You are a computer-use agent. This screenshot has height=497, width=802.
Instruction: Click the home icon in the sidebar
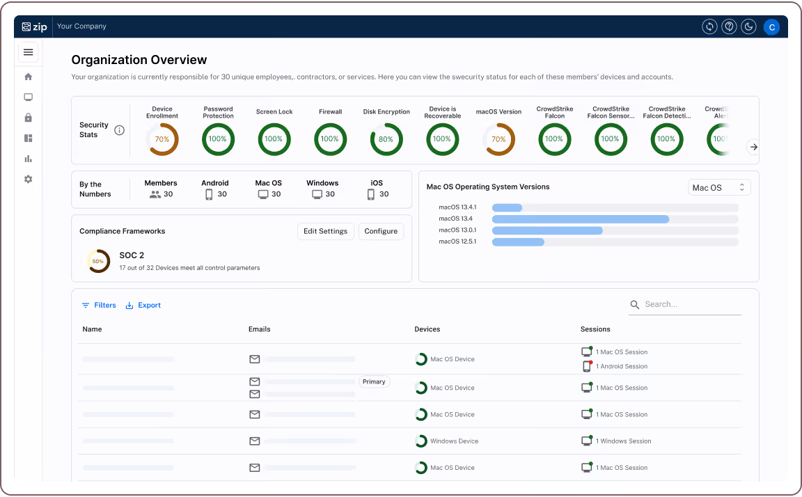28,77
